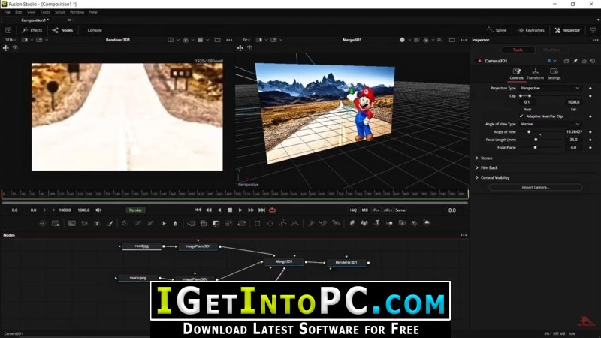Open the Spline editor panel

pos(497,30)
